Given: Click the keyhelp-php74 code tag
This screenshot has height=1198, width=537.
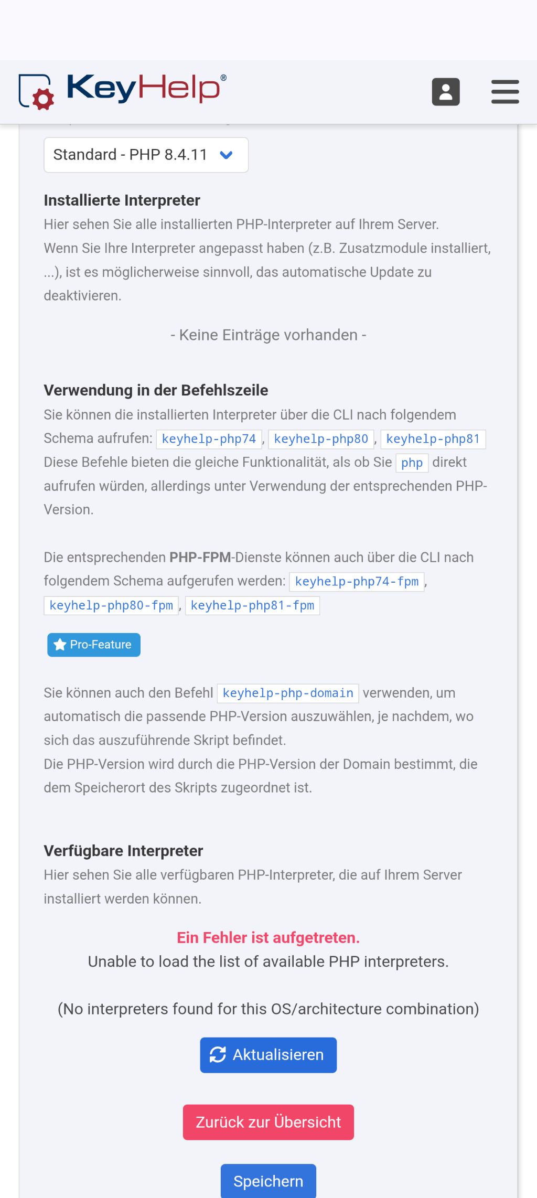Looking at the screenshot, I should pyautogui.click(x=209, y=439).
